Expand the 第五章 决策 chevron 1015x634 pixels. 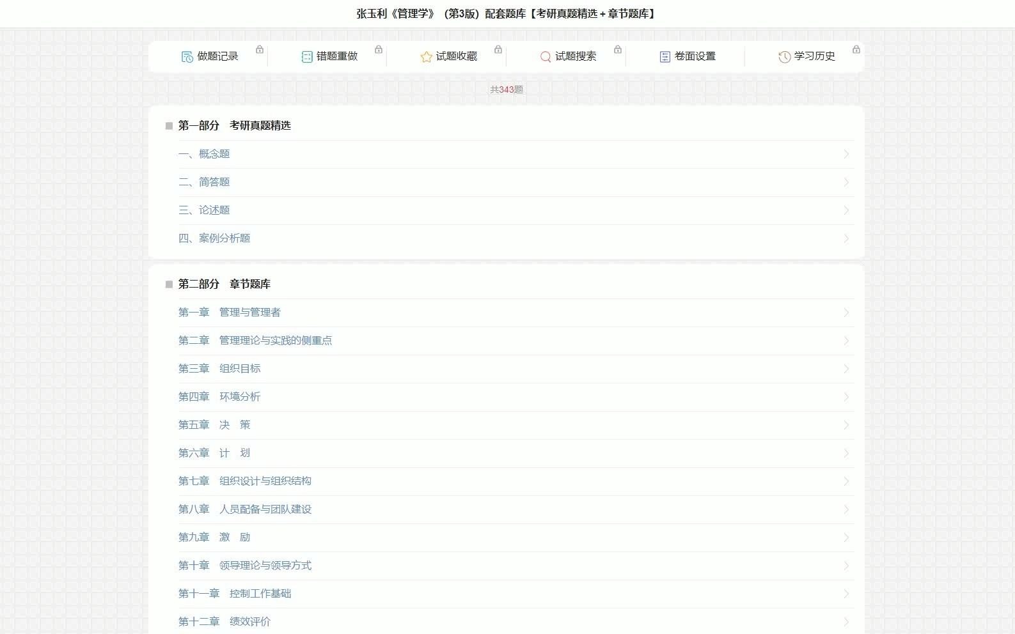coord(846,425)
